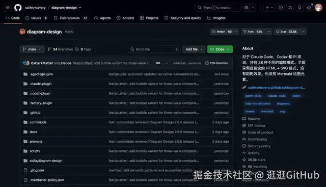Switch to the Security and quality tab
The height and width of the screenshot is (187, 326).
(183, 18)
